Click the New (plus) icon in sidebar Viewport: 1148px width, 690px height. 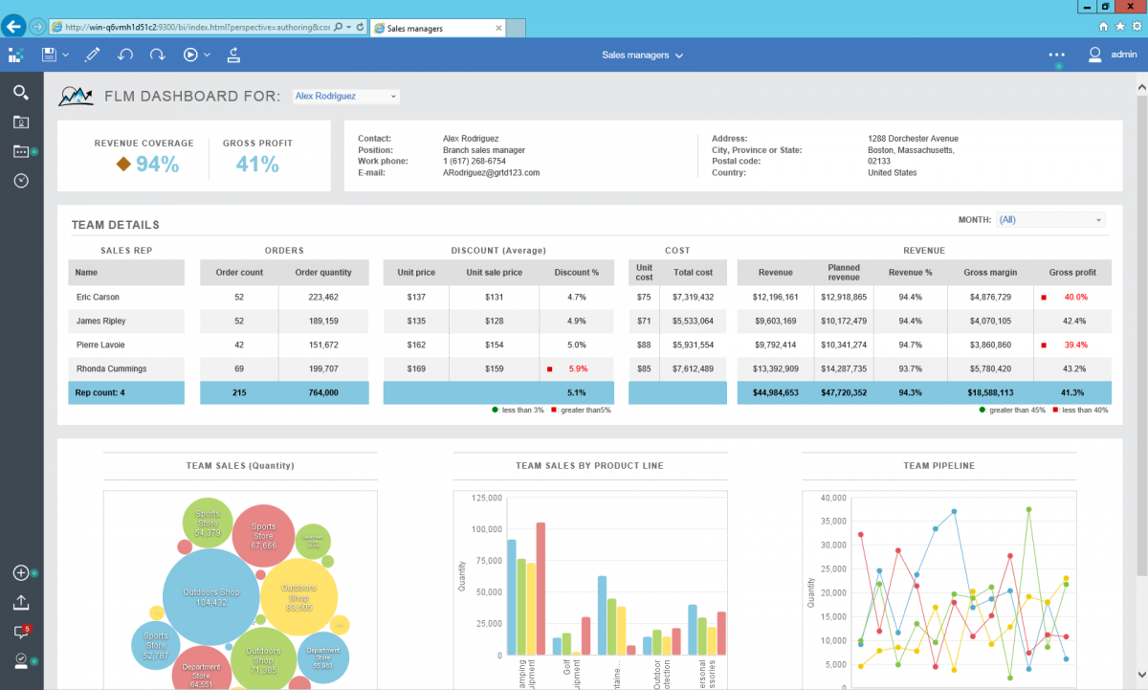pos(19,572)
